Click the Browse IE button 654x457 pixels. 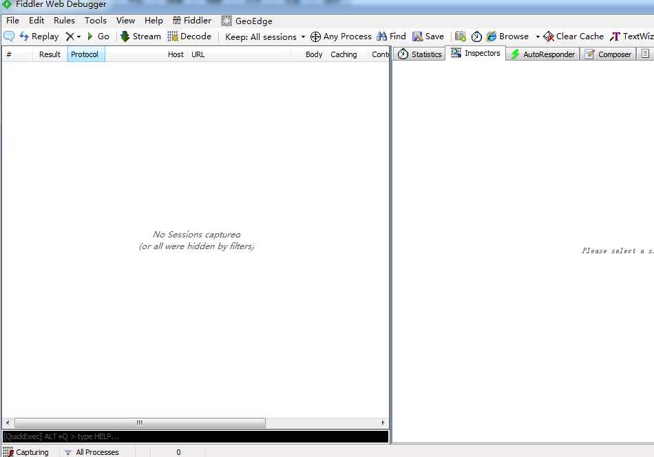(x=507, y=36)
